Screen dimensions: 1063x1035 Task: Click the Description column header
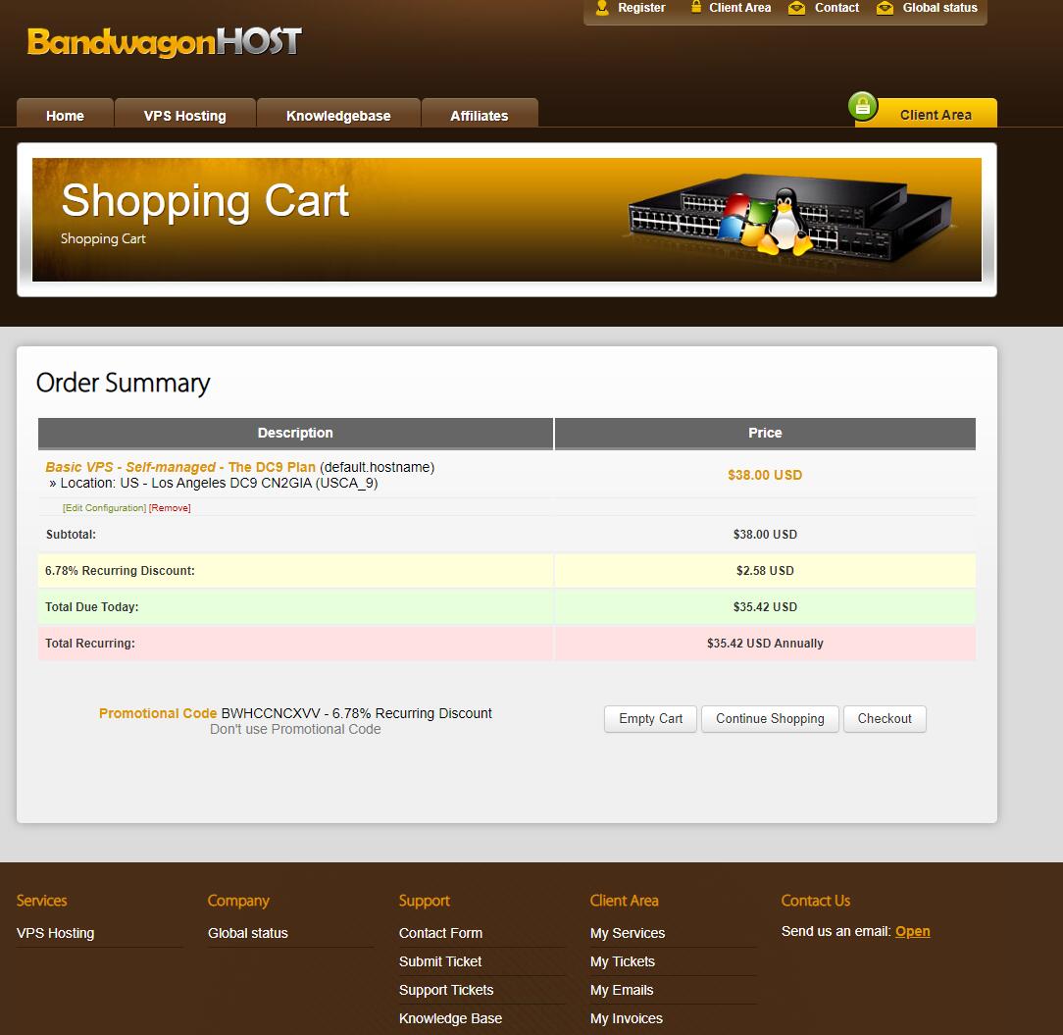click(295, 433)
